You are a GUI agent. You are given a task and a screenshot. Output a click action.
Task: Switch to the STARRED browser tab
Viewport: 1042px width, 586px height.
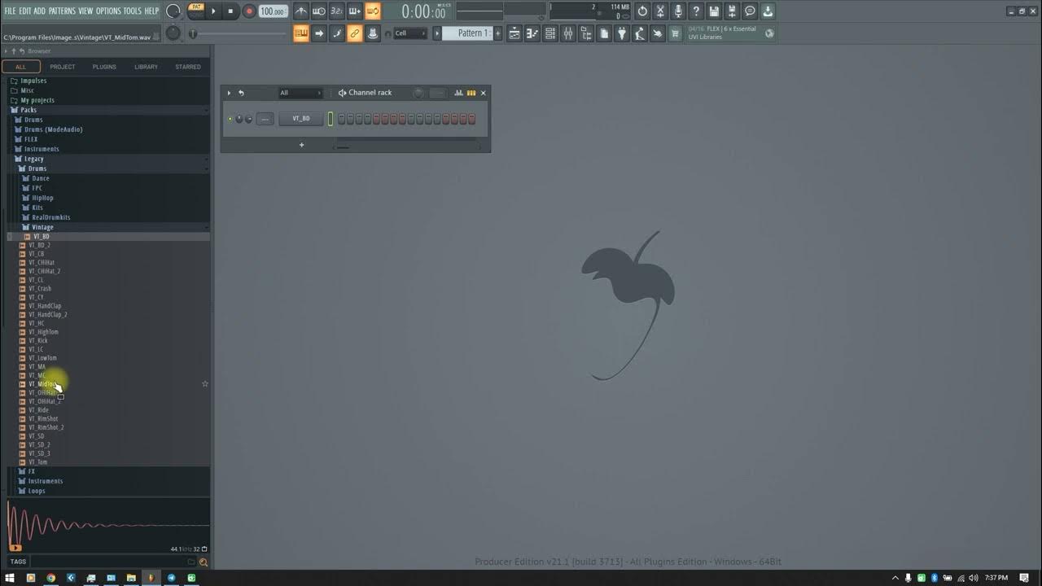188,67
